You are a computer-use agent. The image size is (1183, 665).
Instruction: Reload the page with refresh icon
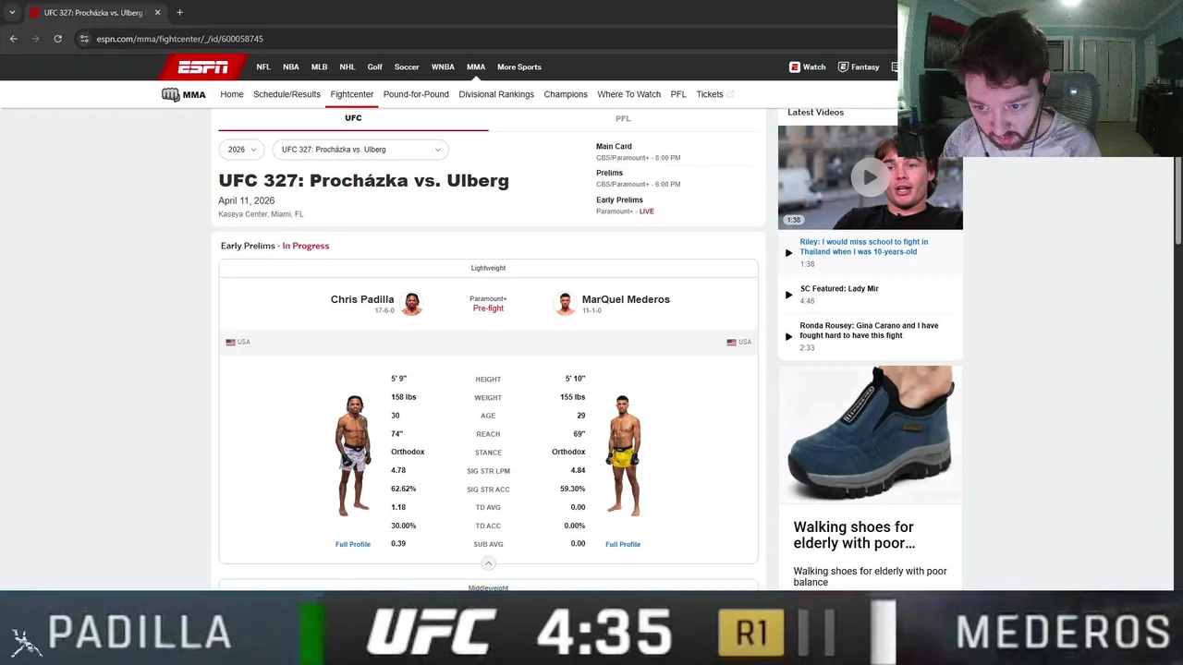[x=57, y=39]
